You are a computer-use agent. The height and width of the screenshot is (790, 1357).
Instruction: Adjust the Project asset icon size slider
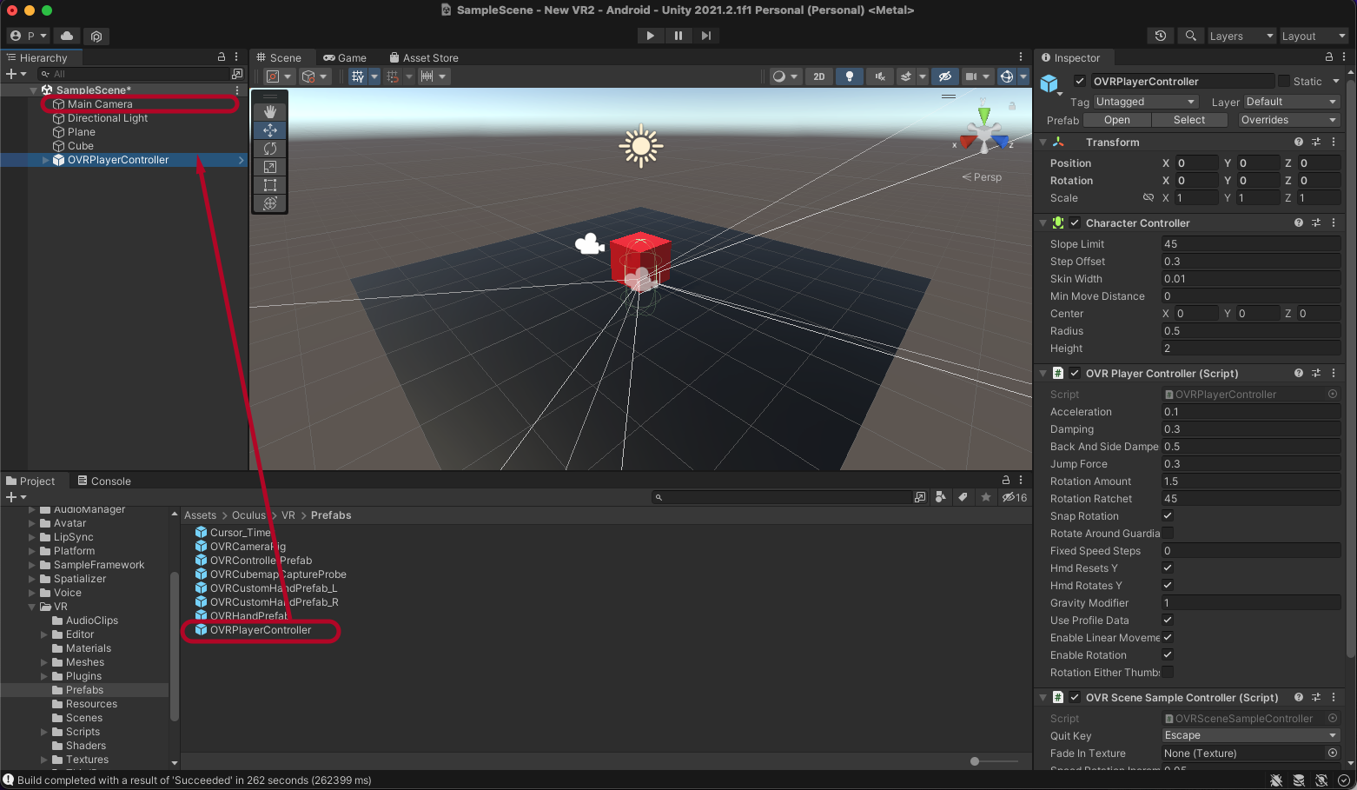point(975,761)
